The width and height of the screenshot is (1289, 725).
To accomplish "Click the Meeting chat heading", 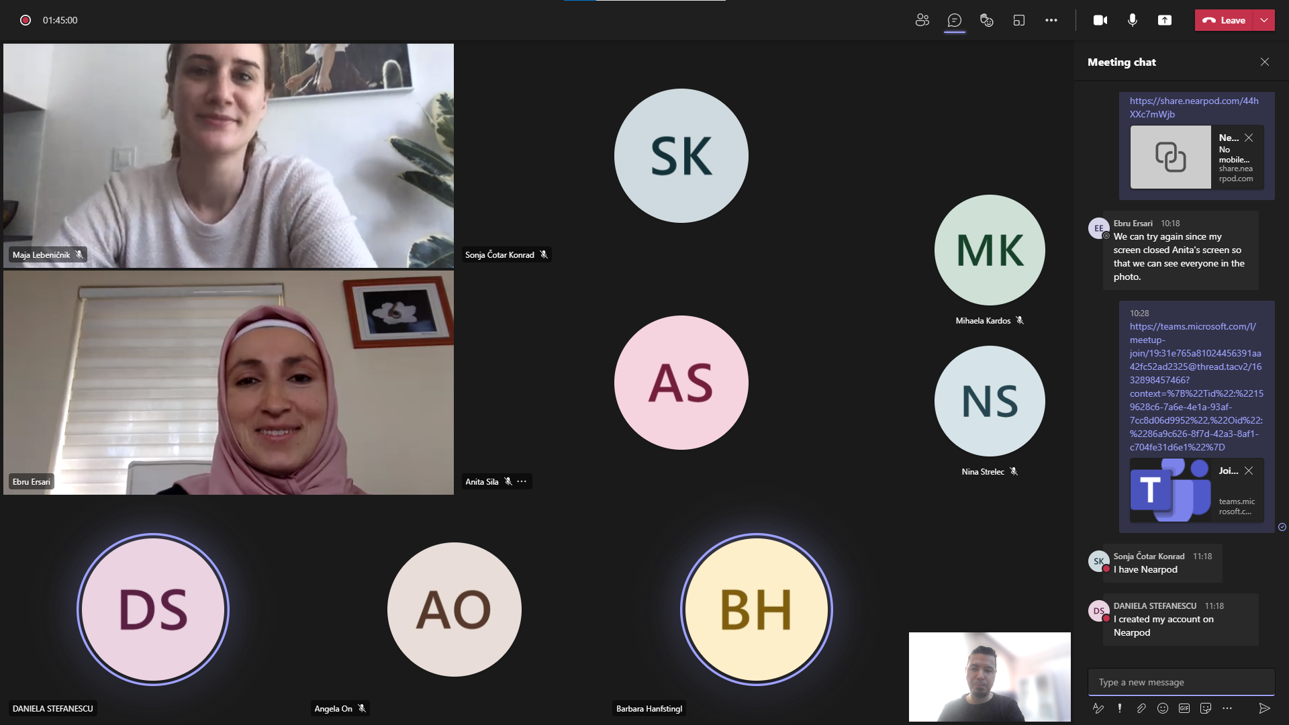I will tap(1121, 62).
